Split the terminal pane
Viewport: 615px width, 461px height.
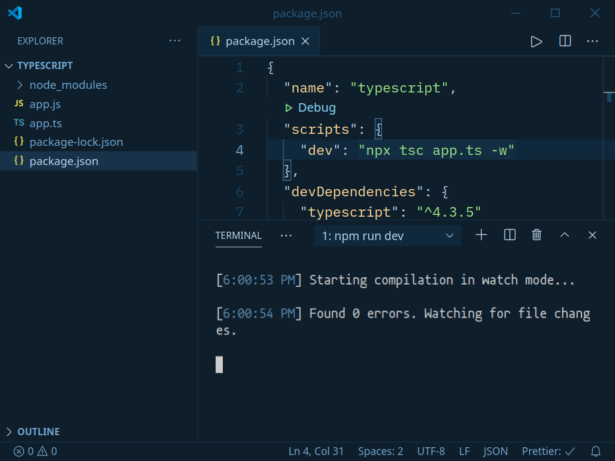(509, 235)
